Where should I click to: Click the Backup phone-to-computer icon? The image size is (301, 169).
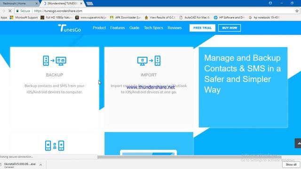click(x=55, y=61)
